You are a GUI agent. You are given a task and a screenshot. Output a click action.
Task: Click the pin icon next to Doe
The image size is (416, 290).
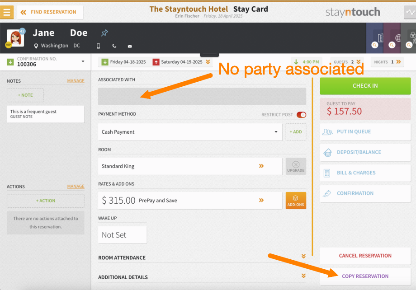[104, 33]
